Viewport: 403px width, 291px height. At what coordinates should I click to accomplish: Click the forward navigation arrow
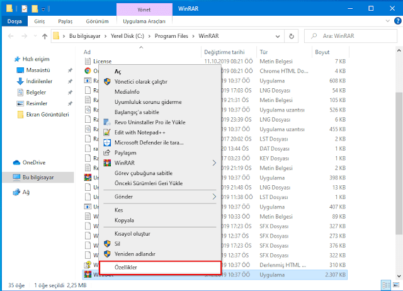click(24, 37)
